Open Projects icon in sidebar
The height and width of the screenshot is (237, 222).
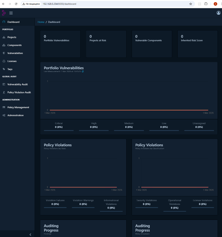pyautogui.click(x=4, y=37)
